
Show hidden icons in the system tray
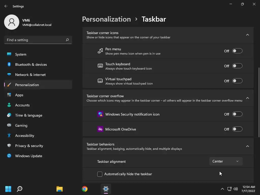pyautogui.click(x=222, y=189)
